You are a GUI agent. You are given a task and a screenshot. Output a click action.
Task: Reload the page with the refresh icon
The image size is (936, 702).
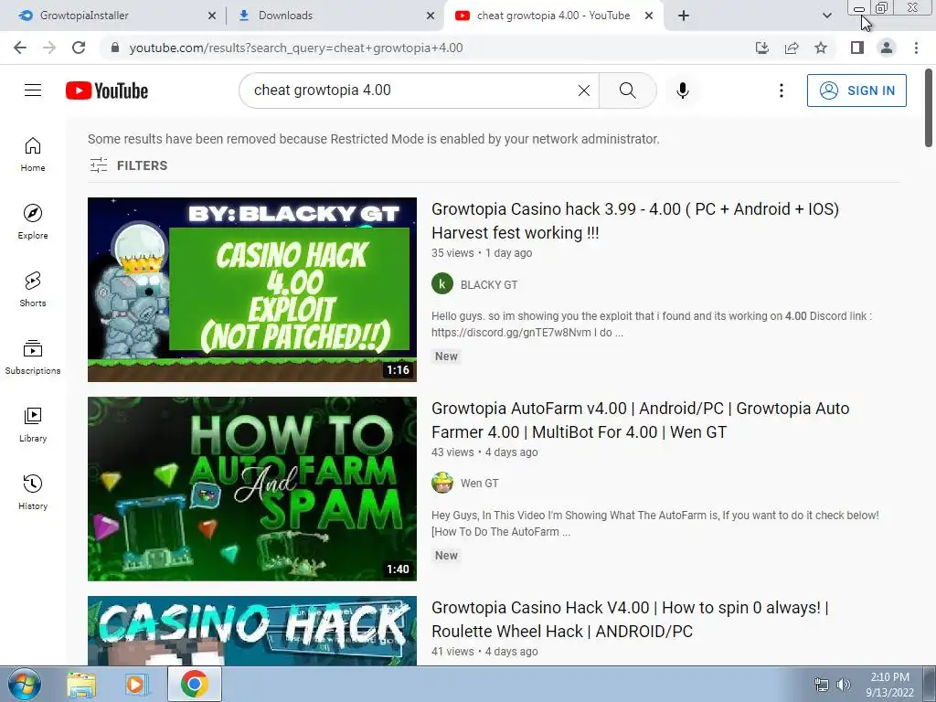pos(79,48)
